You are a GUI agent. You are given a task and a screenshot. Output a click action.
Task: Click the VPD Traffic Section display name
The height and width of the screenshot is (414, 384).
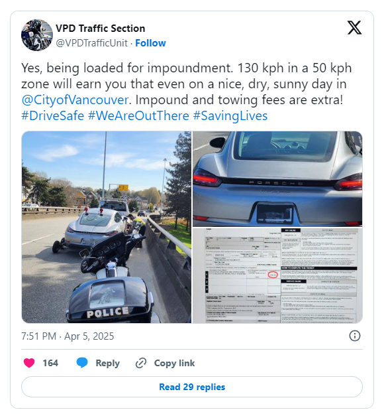(x=101, y=29)
